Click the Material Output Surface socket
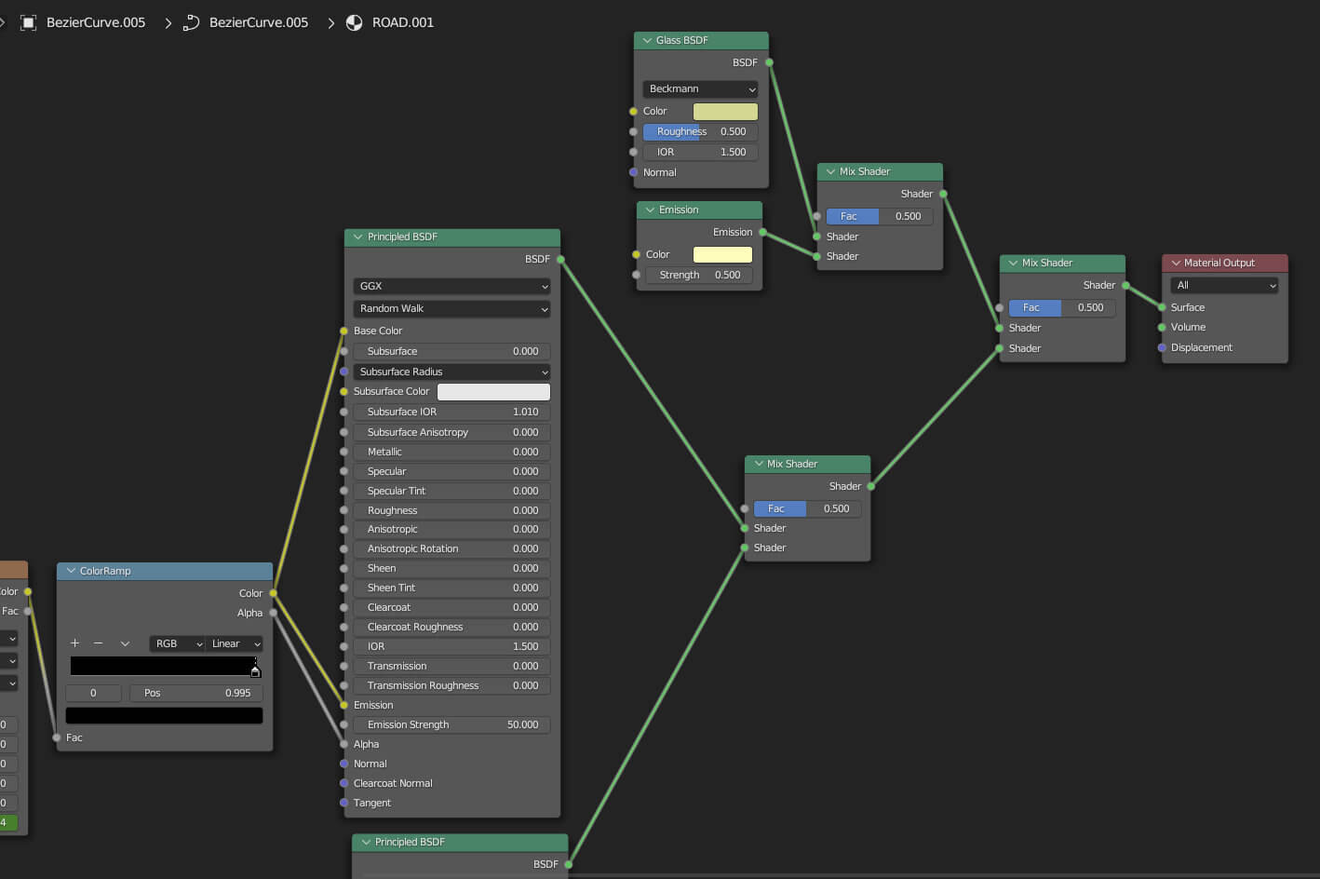Screen dimensions: 1320x879 (1162, 307)
